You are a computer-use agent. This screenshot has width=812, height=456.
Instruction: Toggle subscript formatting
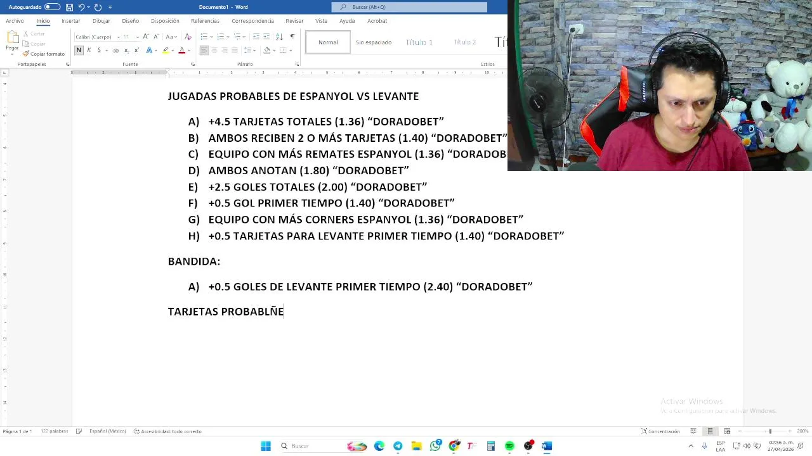pos(126,50)
